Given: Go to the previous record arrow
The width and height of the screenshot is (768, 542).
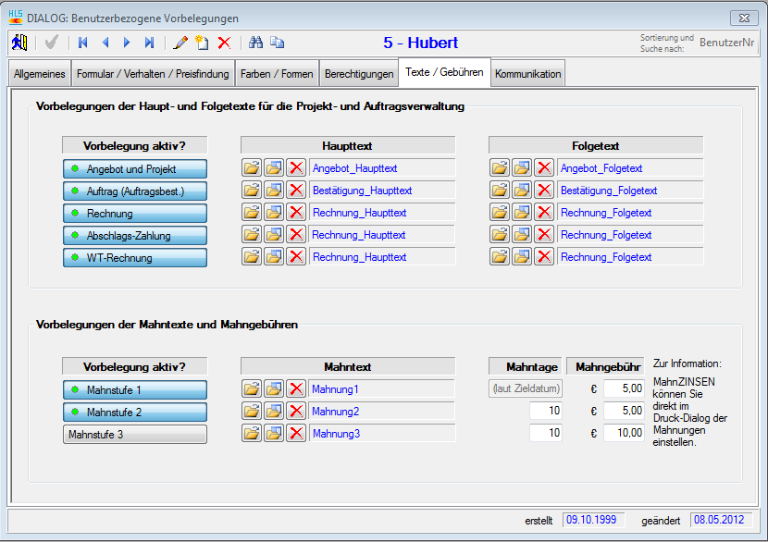Looking at the screenshot, I should pyautogui.click(x=105, y=43).
